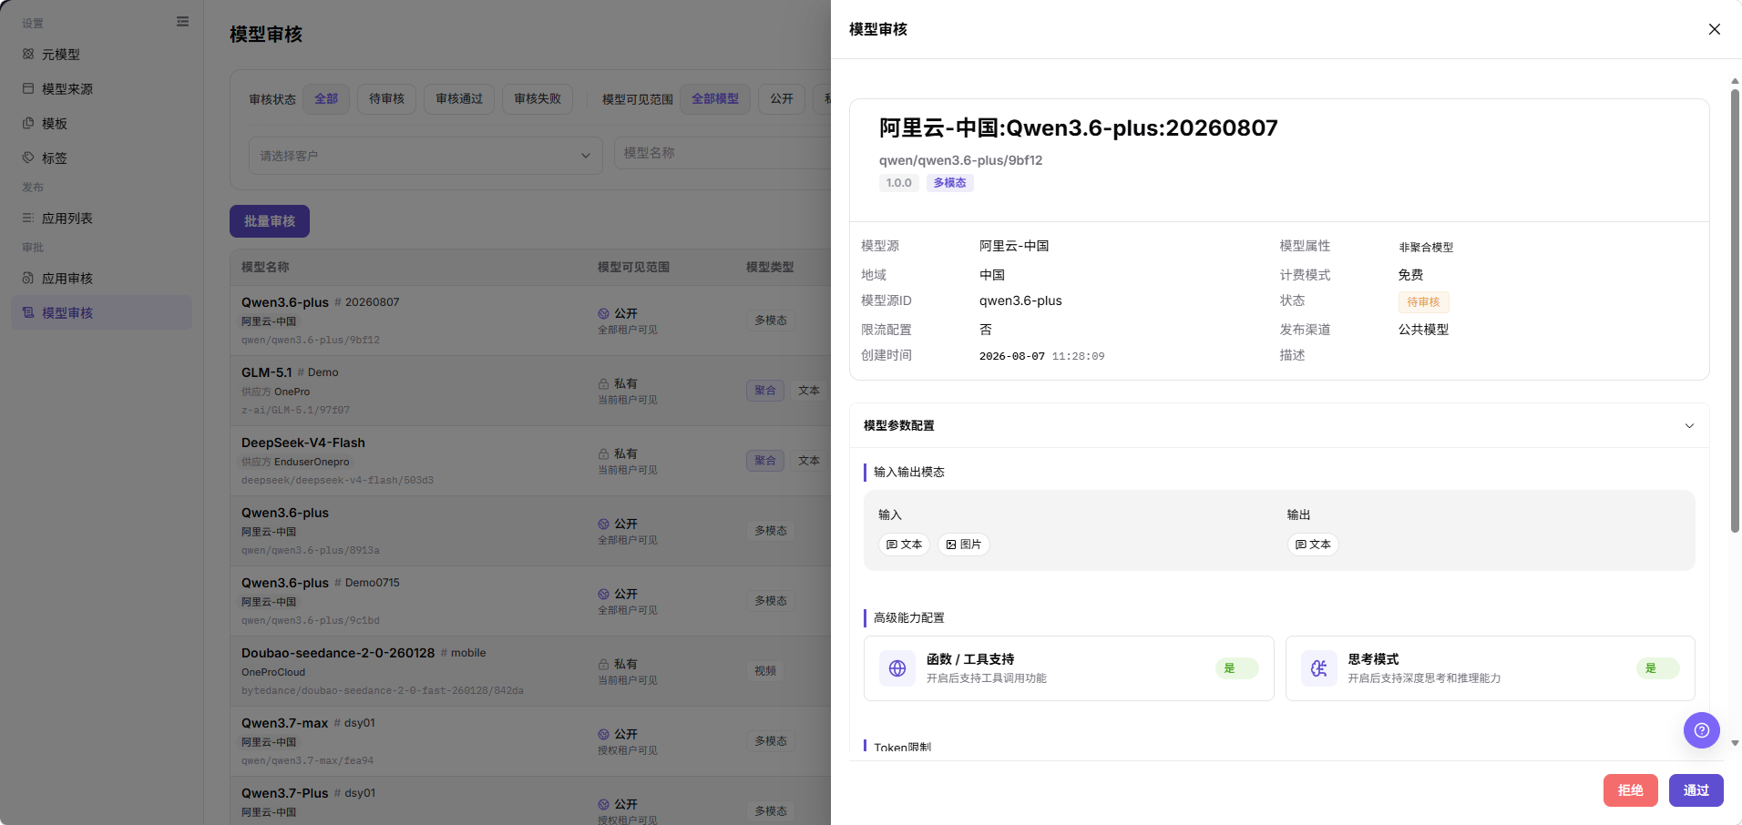Click the 批量审核 button
The width and height of the screenshot is (1742, 825).
point(270,221)
